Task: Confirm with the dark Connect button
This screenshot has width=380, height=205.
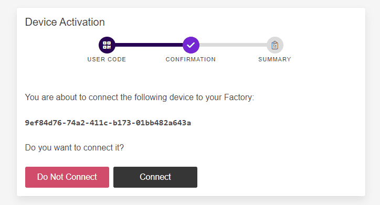Action: pos(155,177)
